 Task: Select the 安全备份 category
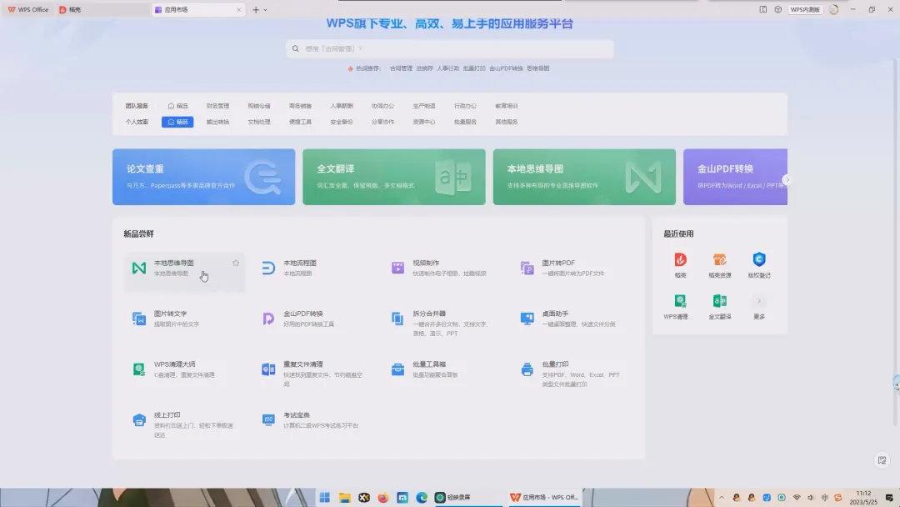point(342,122)
